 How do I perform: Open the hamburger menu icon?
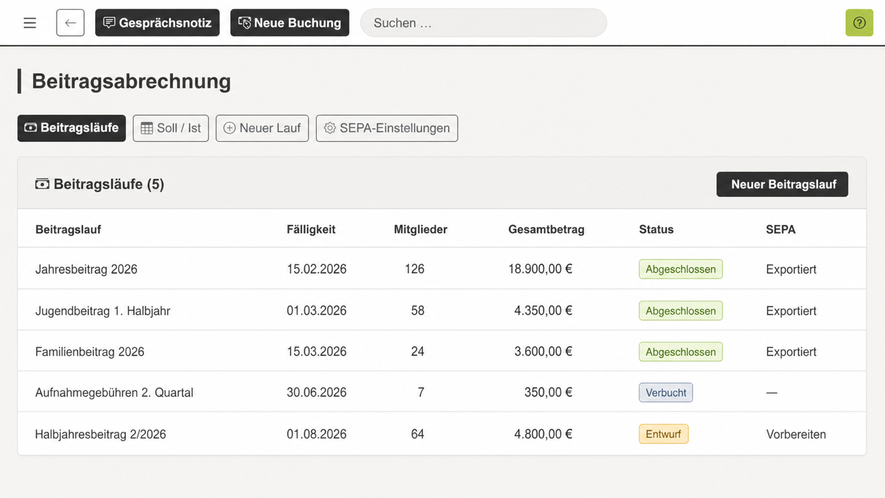(30, 23)
